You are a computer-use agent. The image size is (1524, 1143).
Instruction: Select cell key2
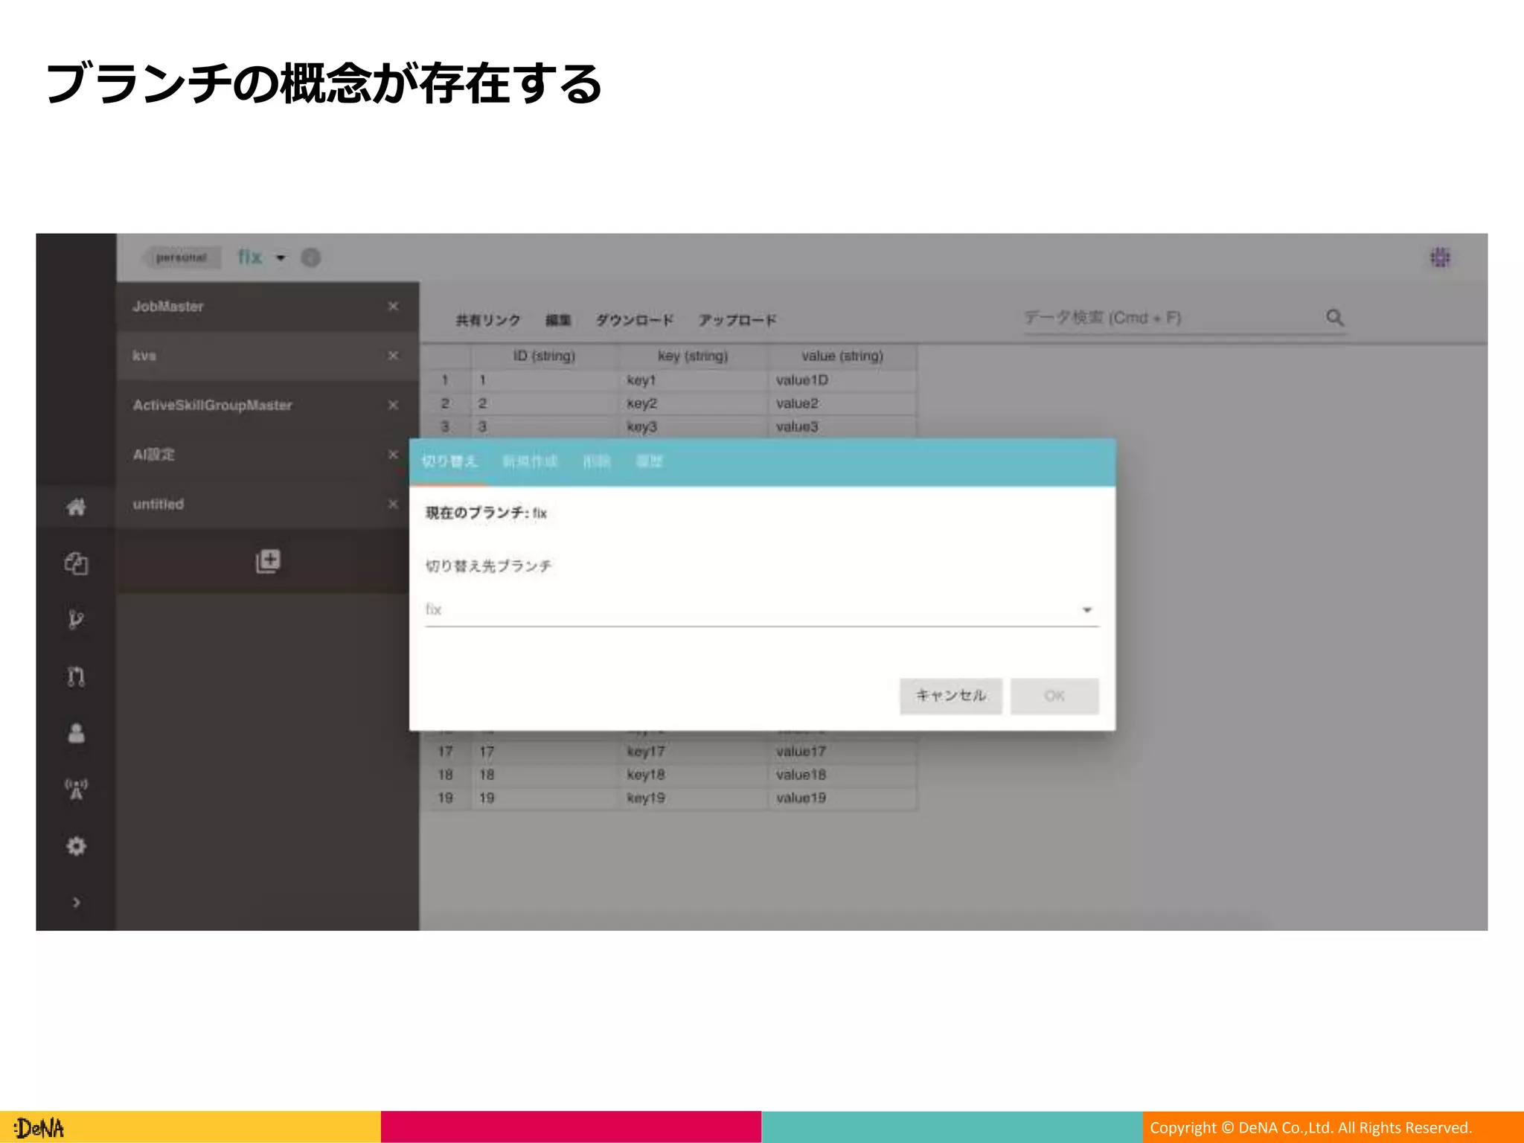[x=693, y=403]
